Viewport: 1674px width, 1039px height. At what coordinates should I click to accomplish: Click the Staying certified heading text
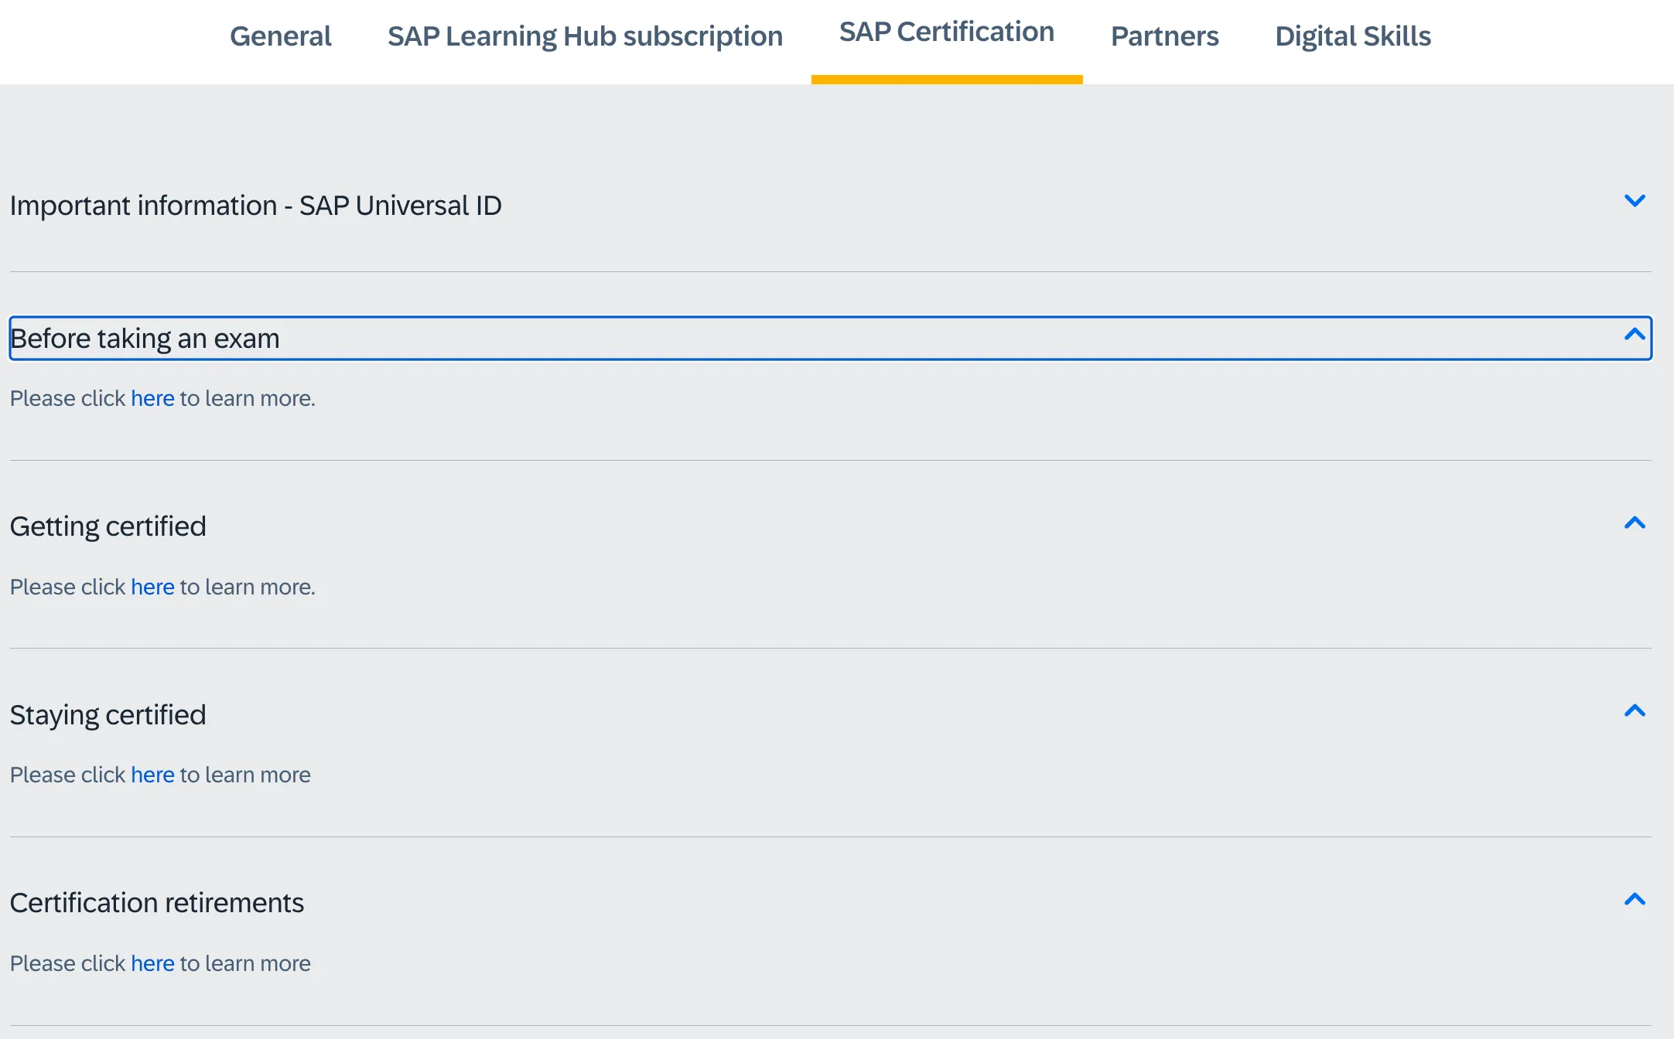pyautogui.click(x=108, y=715)
